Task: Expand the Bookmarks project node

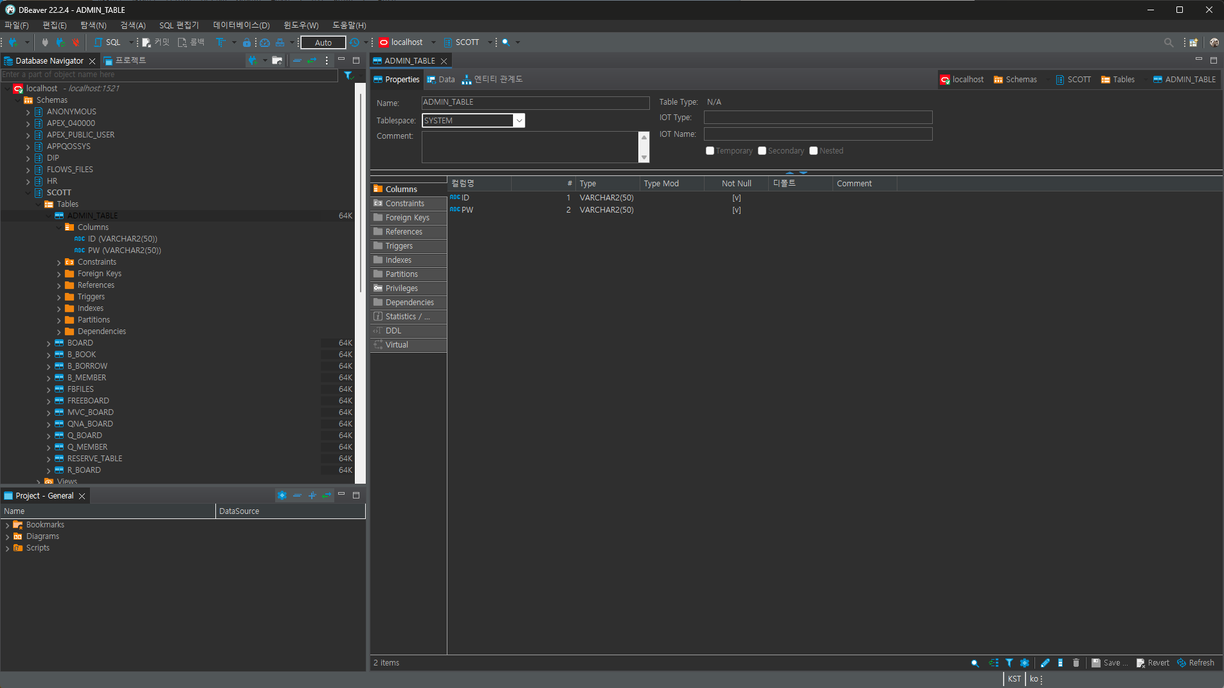Action: 8,525
